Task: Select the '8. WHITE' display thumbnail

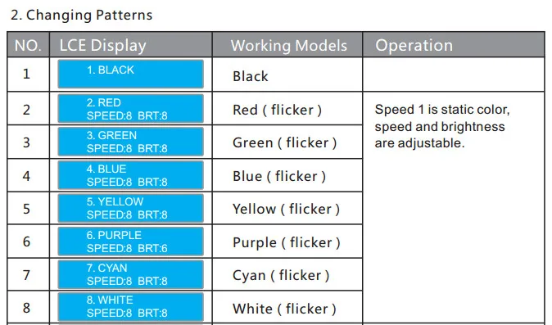Action: 130,307
